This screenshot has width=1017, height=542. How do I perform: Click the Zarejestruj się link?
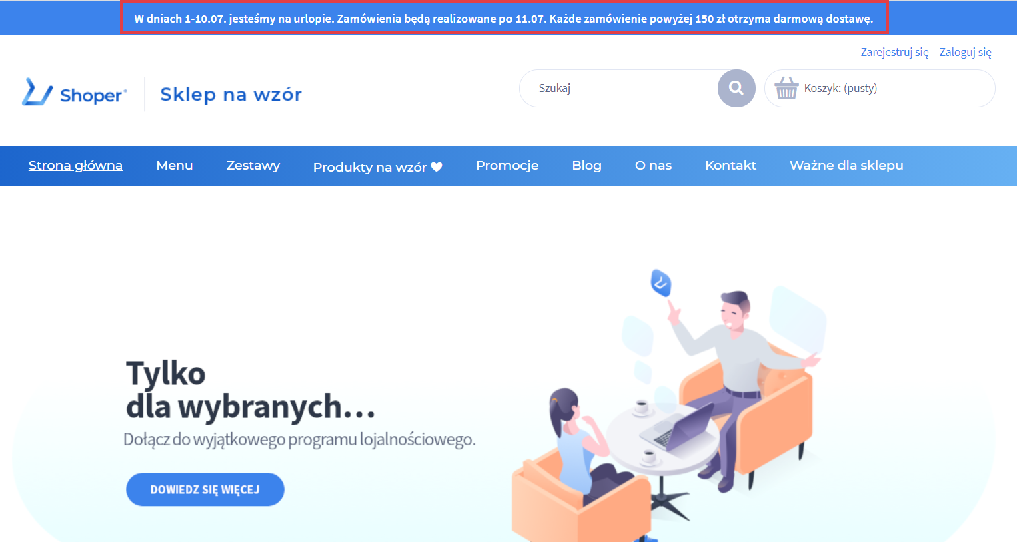point(895,52)
